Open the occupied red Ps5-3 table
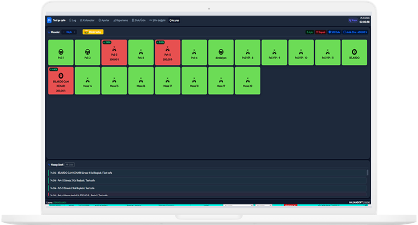 (114, 52)
